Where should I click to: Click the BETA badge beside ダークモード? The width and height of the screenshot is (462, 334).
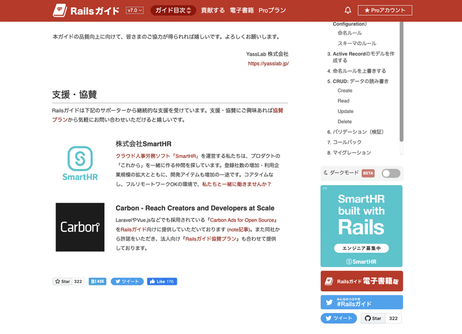pyautogui.click(x=368, y=173)
